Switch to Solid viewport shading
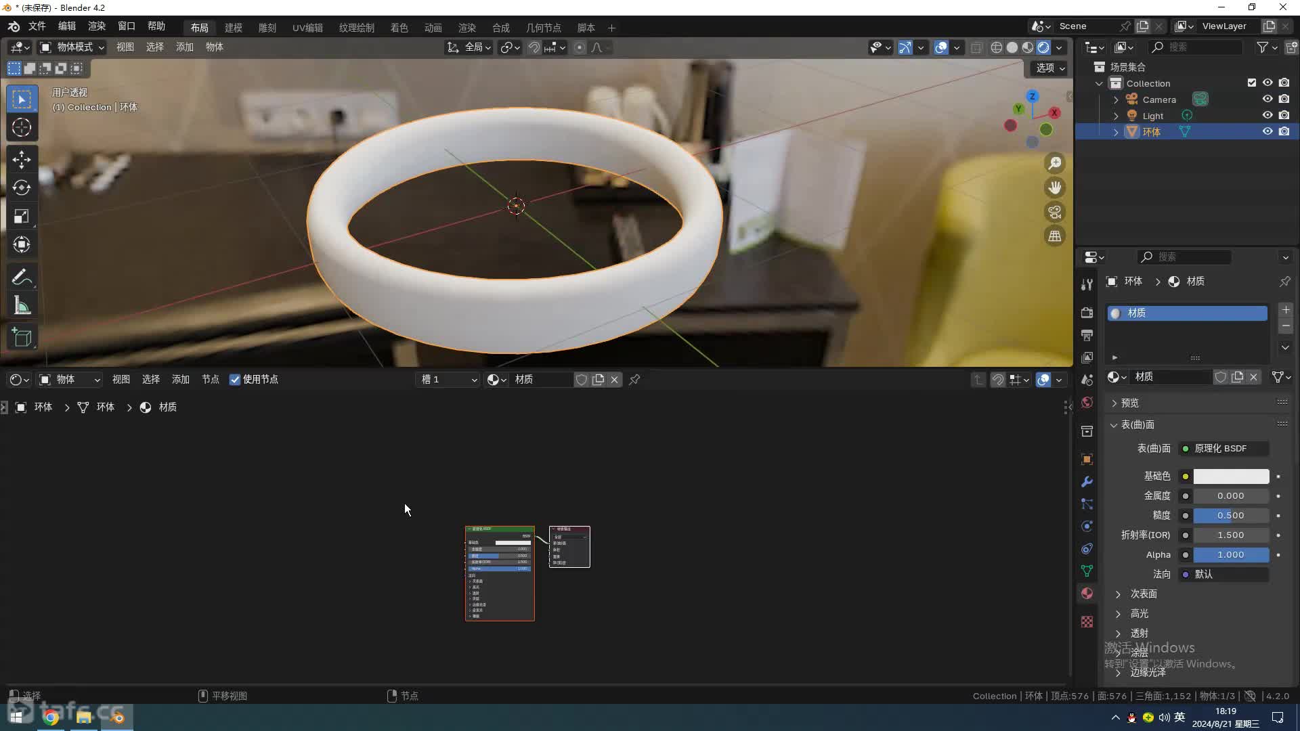Viewport: 1300px width, 731px height. (1012, 47)
